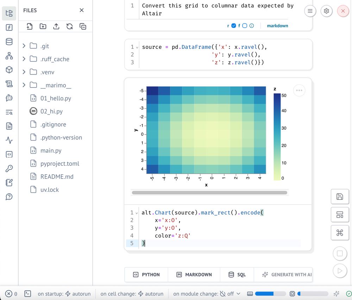
Task: Toggle on cell change autorun setting
Action: [x=132, y=294]
